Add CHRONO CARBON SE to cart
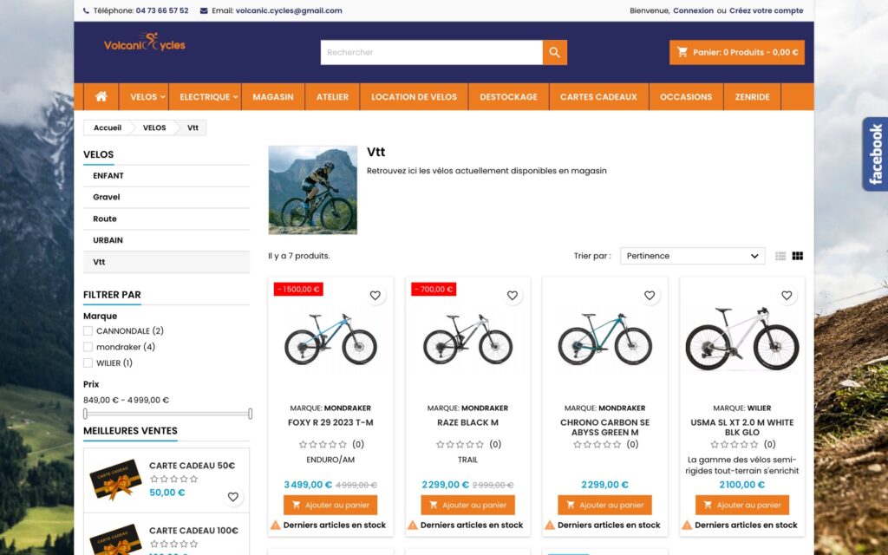 [x=604, y=506]
